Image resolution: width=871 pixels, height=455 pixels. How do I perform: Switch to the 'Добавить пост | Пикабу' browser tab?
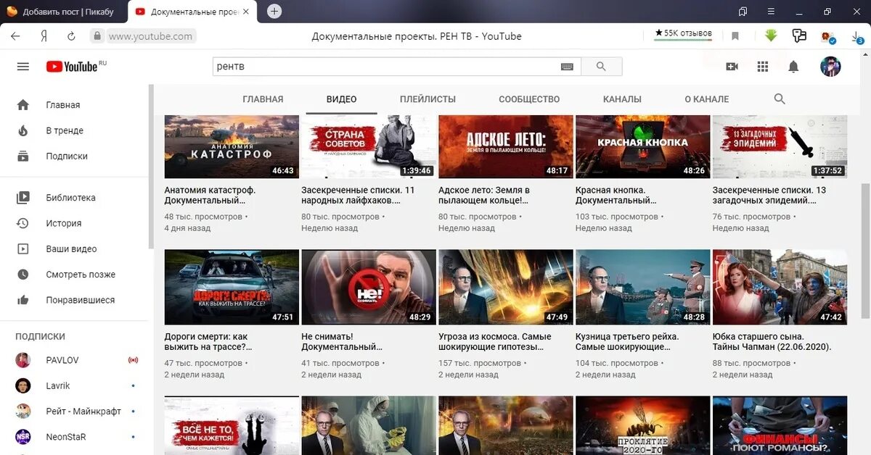pos(64,12)
